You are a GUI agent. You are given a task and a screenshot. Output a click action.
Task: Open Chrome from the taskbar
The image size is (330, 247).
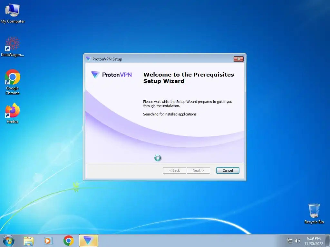coord(68,241)
